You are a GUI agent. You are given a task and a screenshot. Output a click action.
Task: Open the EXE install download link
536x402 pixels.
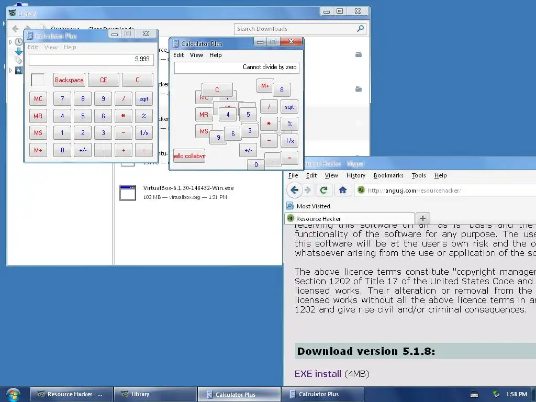318,374
